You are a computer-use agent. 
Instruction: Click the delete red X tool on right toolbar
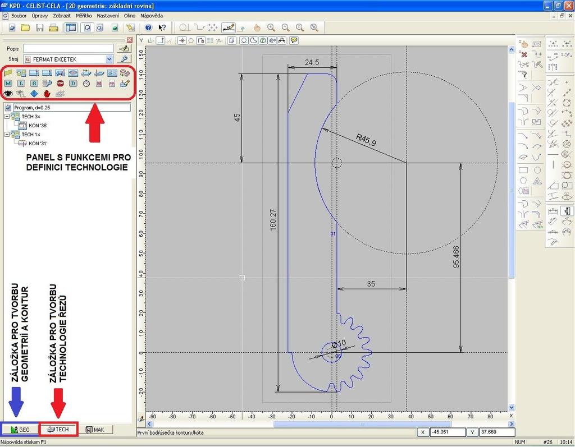[524, 54]
